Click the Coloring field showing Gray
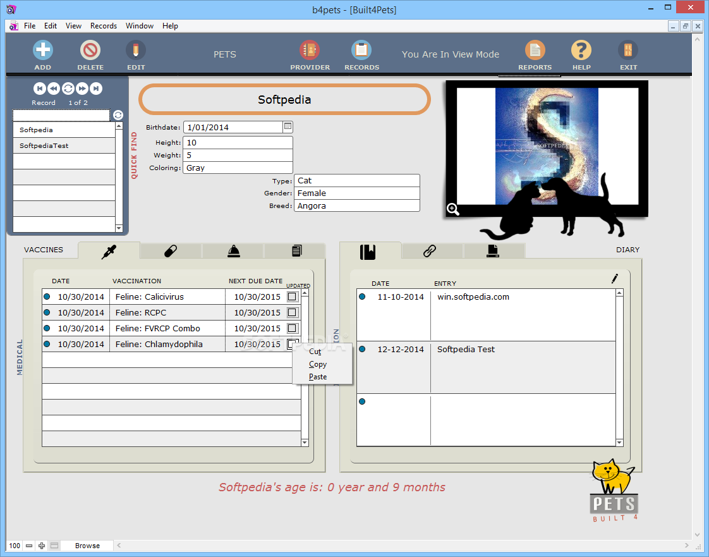The height and width of the screenshot is (557, 709). click(x=238, y=168)
